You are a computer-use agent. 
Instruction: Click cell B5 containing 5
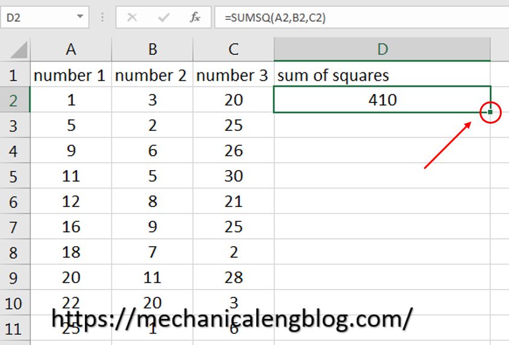pyautogui.click(x=152, y=176)
